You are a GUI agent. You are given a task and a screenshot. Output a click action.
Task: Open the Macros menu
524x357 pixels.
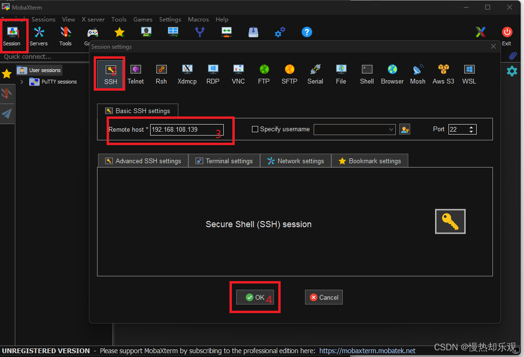[198, 20]
